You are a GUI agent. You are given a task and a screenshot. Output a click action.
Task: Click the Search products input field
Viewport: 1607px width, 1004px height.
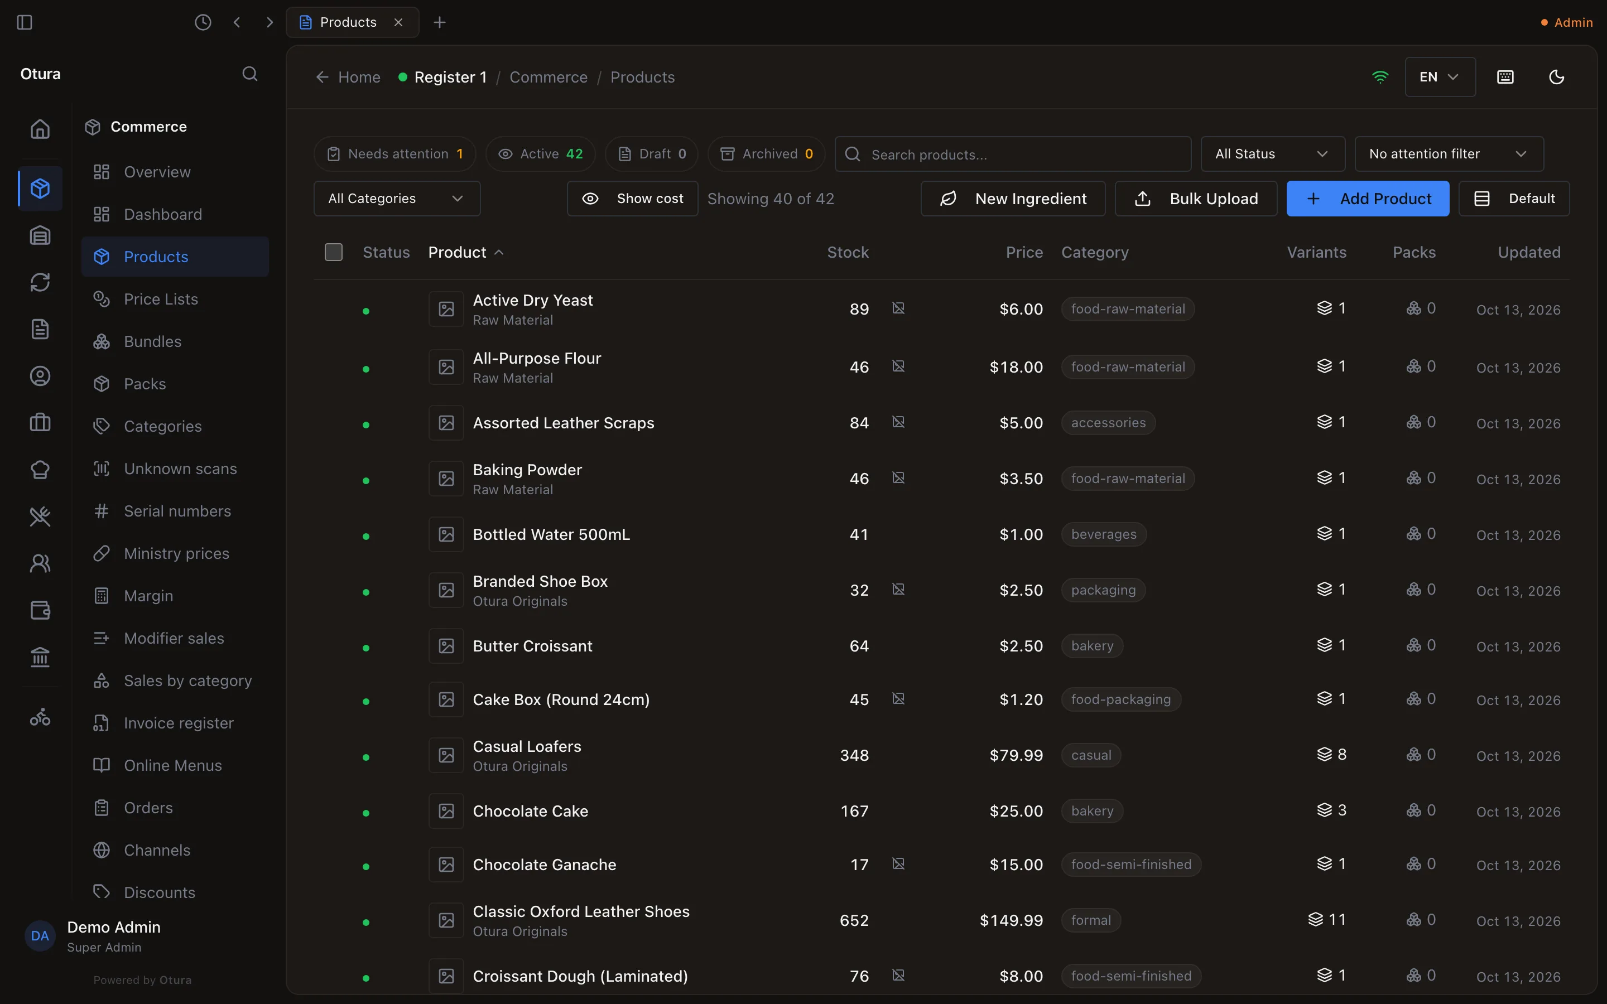[1012, 154]
